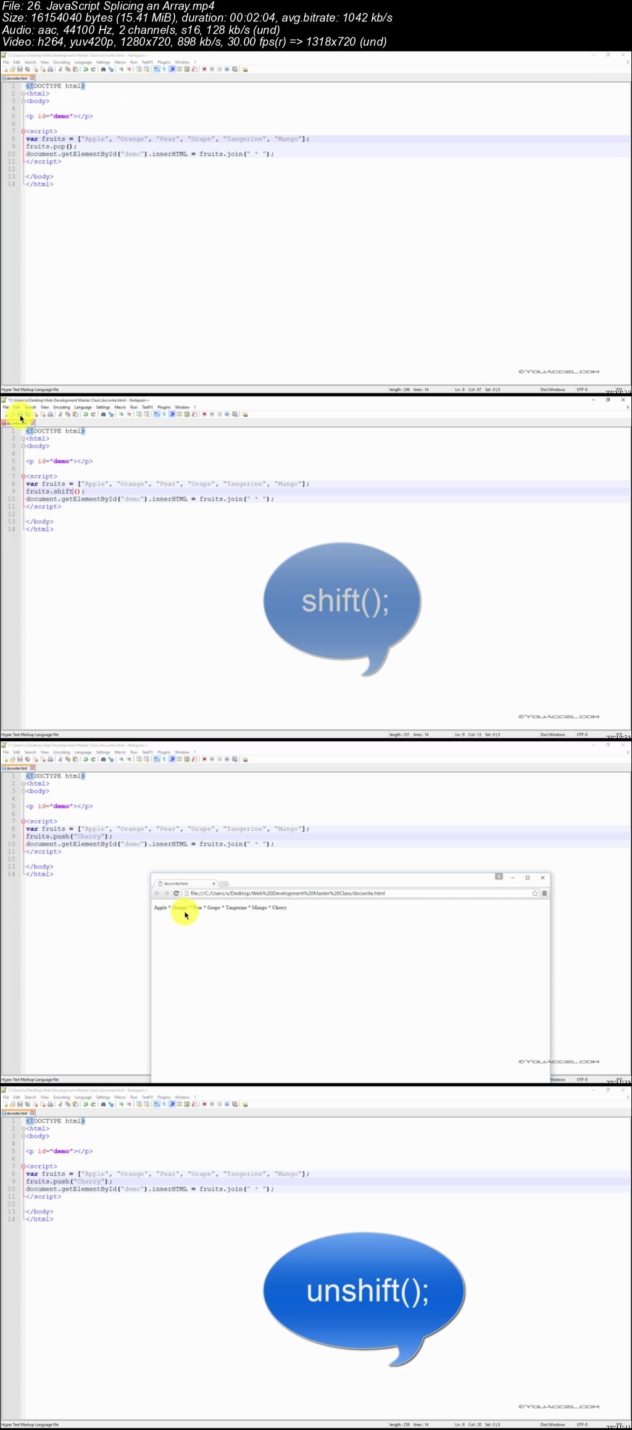Screen dimensions: 632x1430
Task: Click Play Macro icon in shift() bubble frame
Action: click(219, 414)
